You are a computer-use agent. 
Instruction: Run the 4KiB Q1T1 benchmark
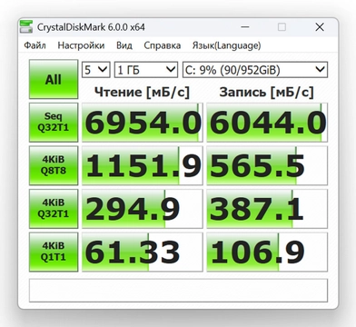tap(54, 252)
